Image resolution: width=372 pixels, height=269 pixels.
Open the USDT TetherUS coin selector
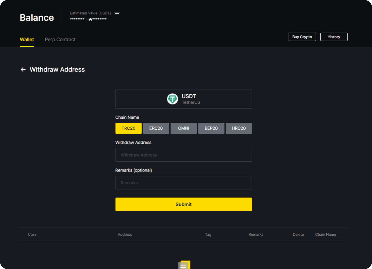184,99
